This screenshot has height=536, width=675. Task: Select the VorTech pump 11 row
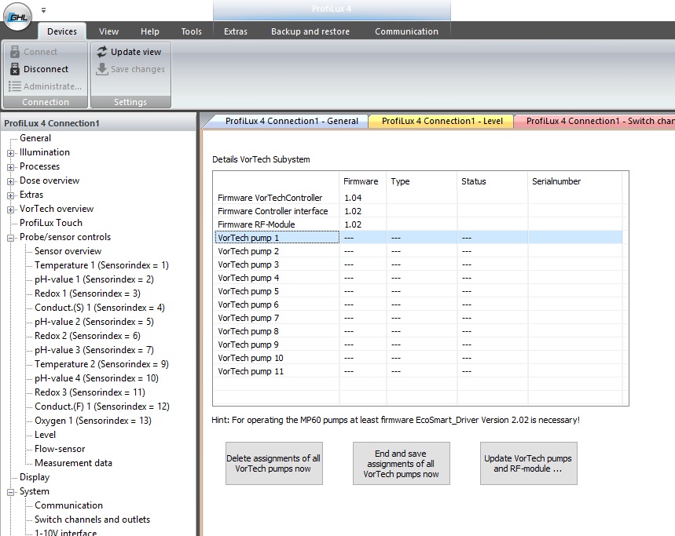(x=418, y=371)
